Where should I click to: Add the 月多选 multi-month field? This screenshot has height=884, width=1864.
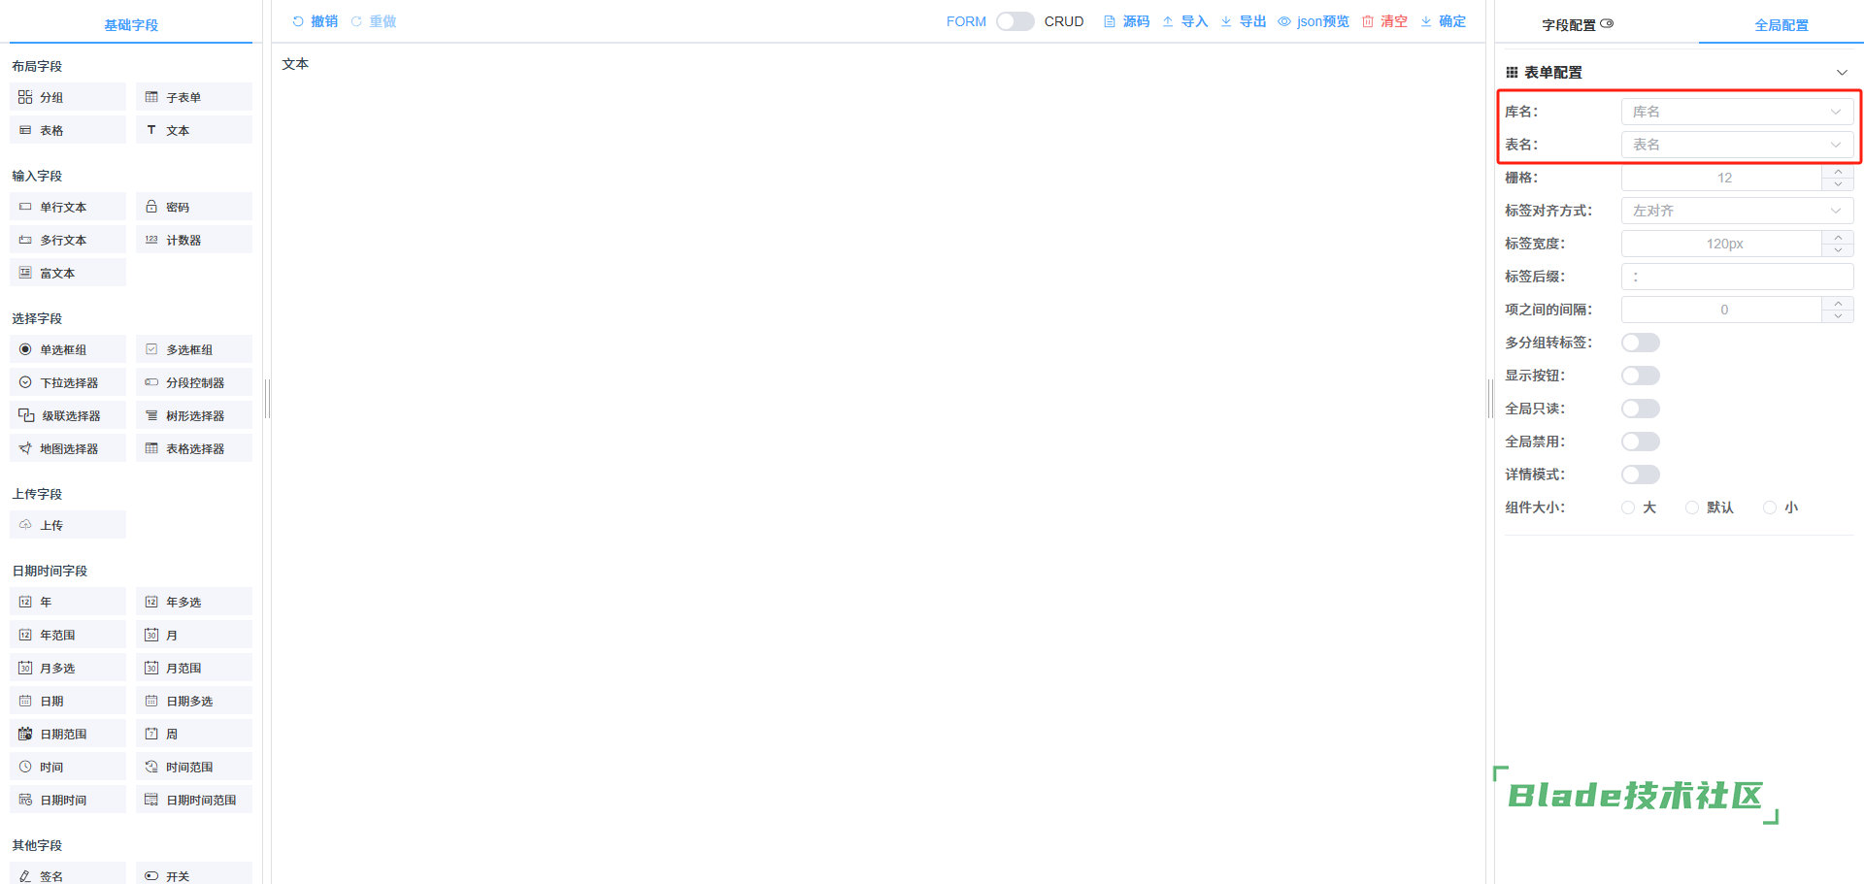pos(68,668)
